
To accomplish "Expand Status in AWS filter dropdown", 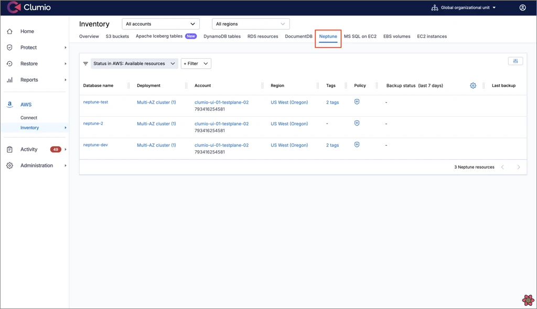I will point(134,63).
